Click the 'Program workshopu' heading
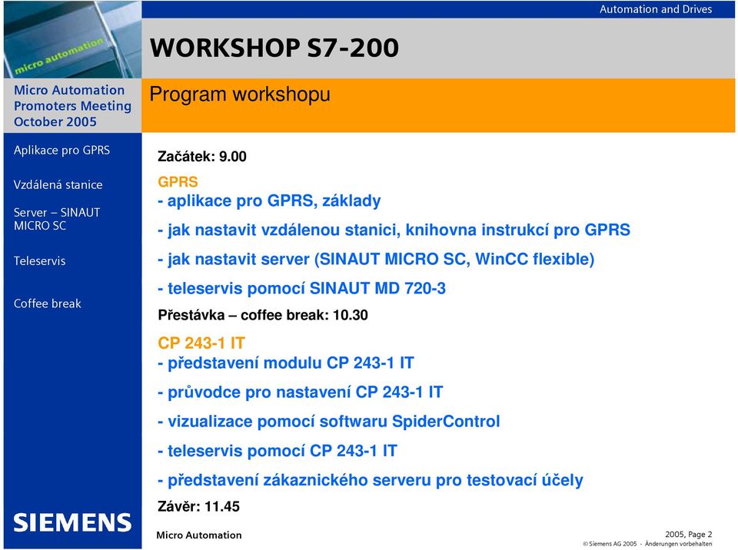 (240, 94)
